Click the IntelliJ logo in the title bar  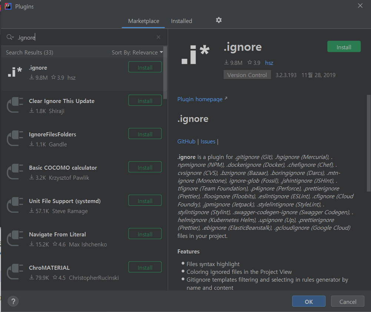point(8,6)
